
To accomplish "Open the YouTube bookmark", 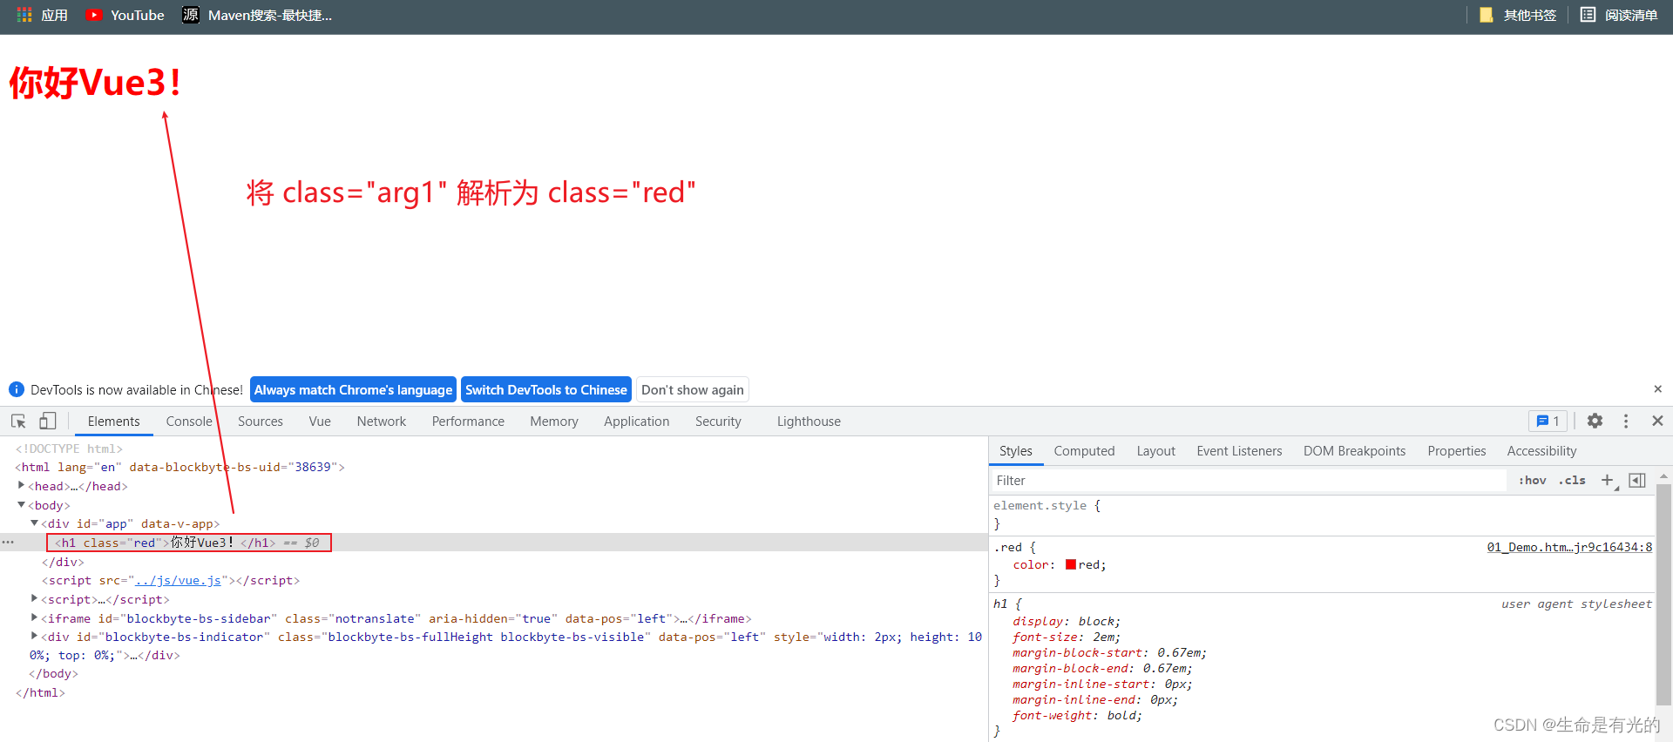I will (x=125, y=15).
